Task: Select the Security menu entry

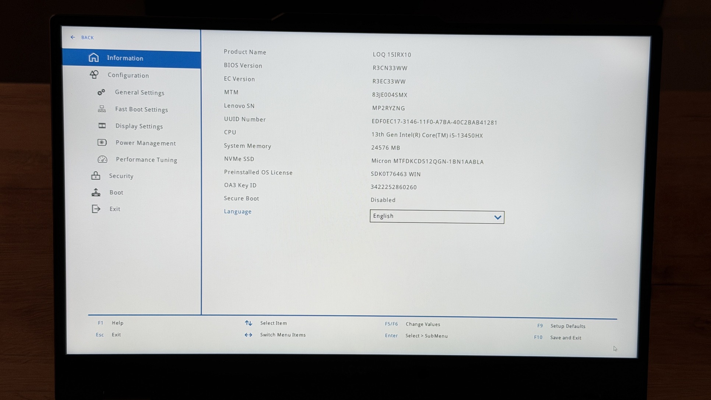Action: pyautogui.click(x=121, y=176)
